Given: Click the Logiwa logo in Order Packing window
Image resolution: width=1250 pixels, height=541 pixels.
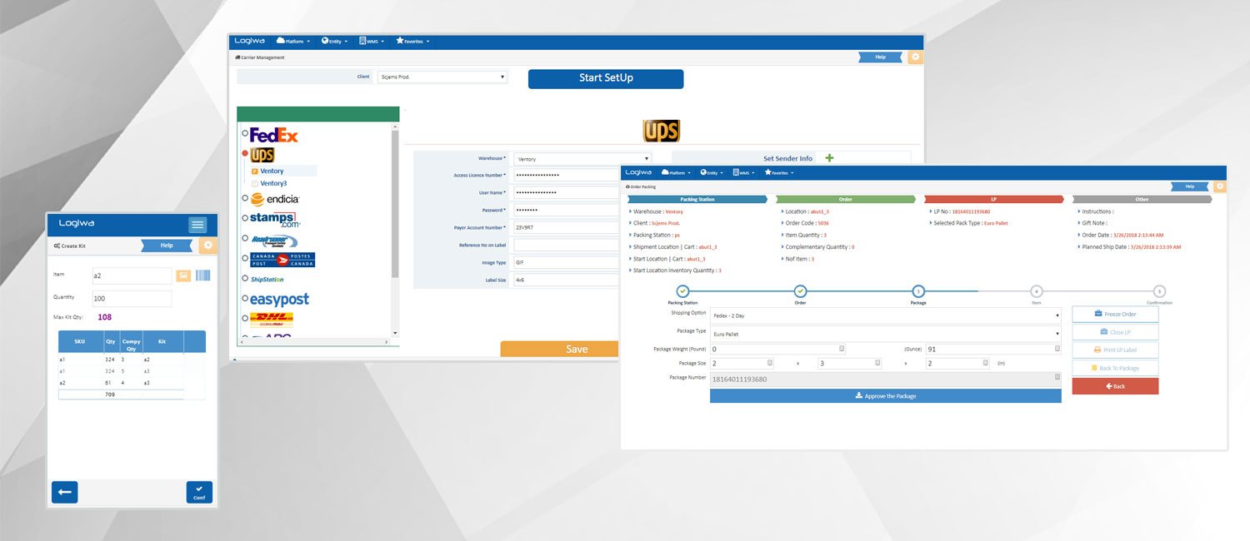Looking at the screenshot, I should [639, 172].
